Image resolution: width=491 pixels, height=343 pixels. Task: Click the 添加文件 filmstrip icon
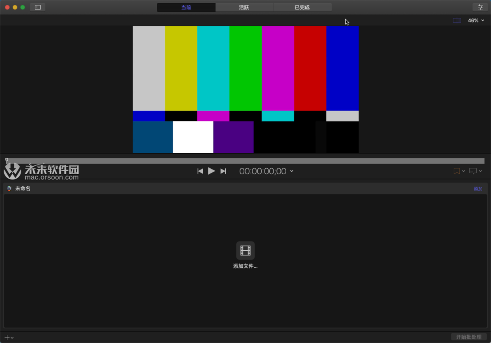(246, 250)
